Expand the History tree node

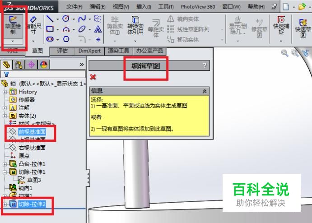click(x=5, y=92)
